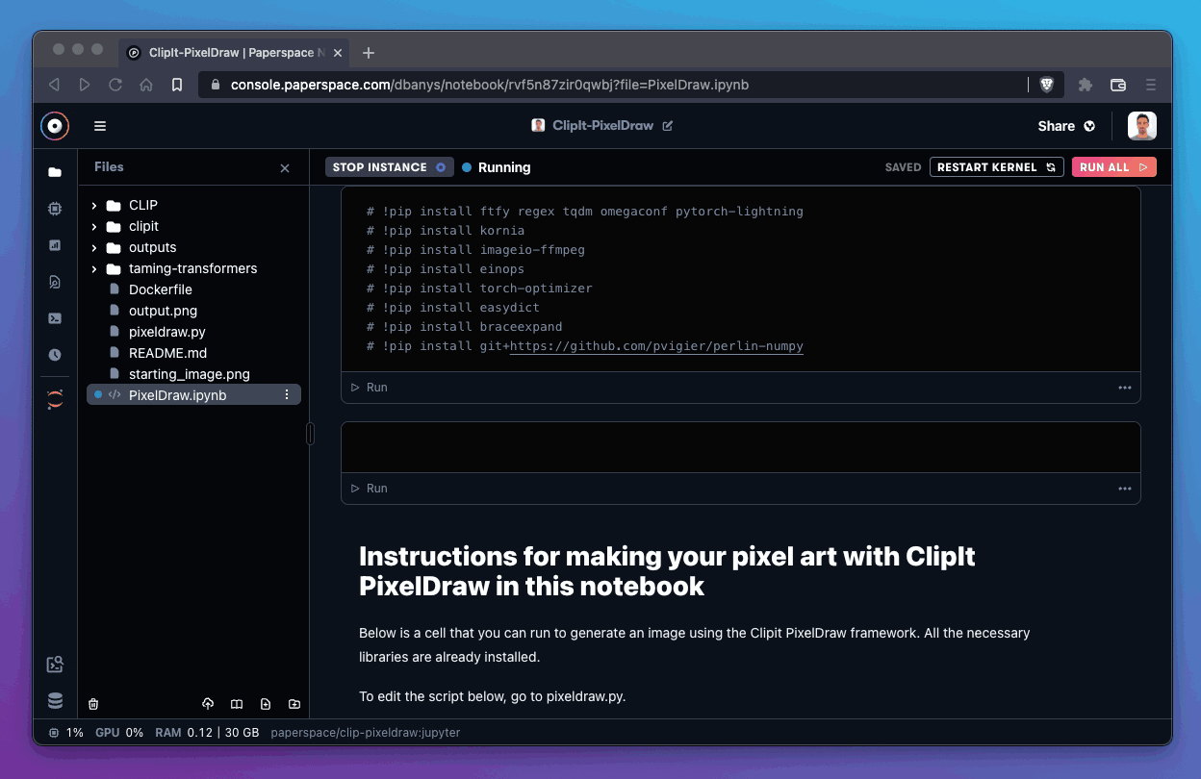Click the Instructions for making pixel art heading

(x=667, y=570)
